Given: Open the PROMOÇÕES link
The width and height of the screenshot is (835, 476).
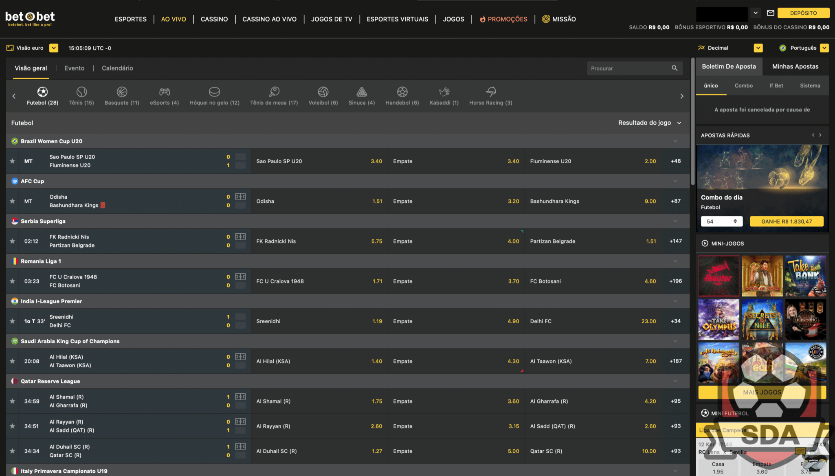Looking at the screenshot, I should [x=503, y=19].
